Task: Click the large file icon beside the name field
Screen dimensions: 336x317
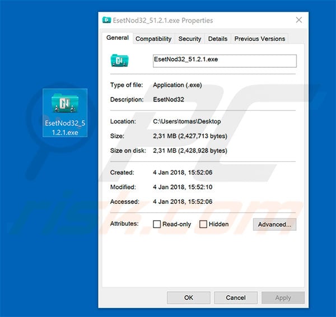Action: pyautogui.click(x=119, y=60)
